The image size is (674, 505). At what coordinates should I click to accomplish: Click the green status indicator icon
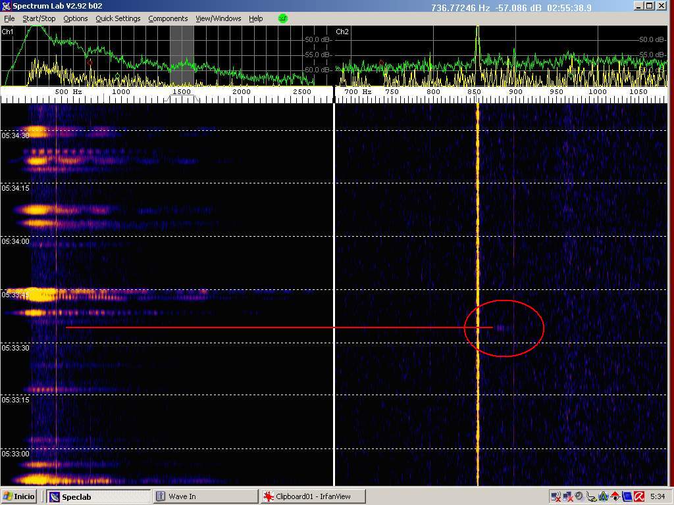pyautogui.click(x=283, y=18)
